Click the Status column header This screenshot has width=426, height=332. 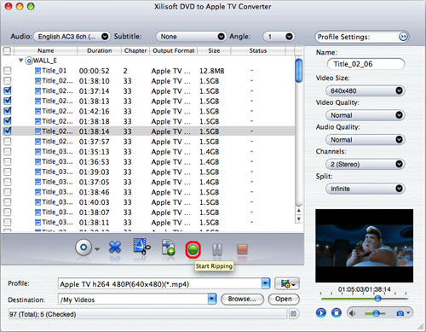pyautogui.click(x=258, y=50)
